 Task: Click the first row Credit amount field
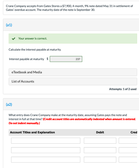(x=128, y=141)
